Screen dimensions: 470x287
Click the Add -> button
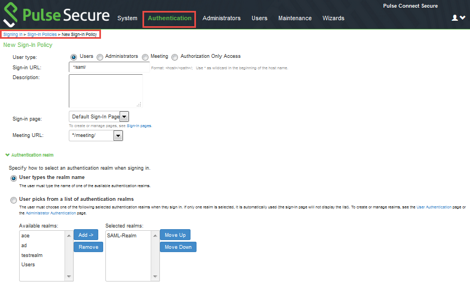point(86,235)
